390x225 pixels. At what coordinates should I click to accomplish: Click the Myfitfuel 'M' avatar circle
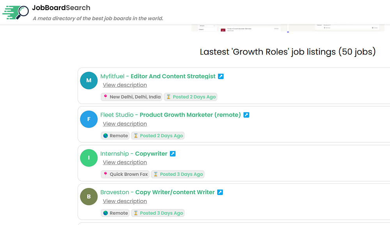pyautogui.click(x=89, y=80)
